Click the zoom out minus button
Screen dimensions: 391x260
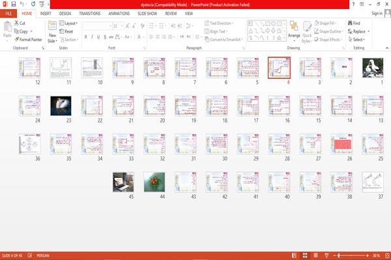[x=334, y=255]
